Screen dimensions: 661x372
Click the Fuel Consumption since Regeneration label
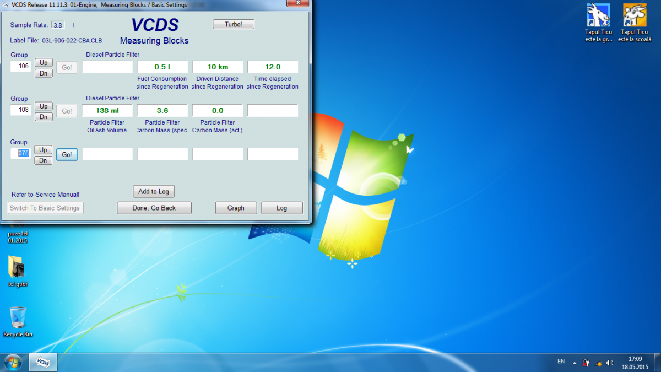[162, 83]
